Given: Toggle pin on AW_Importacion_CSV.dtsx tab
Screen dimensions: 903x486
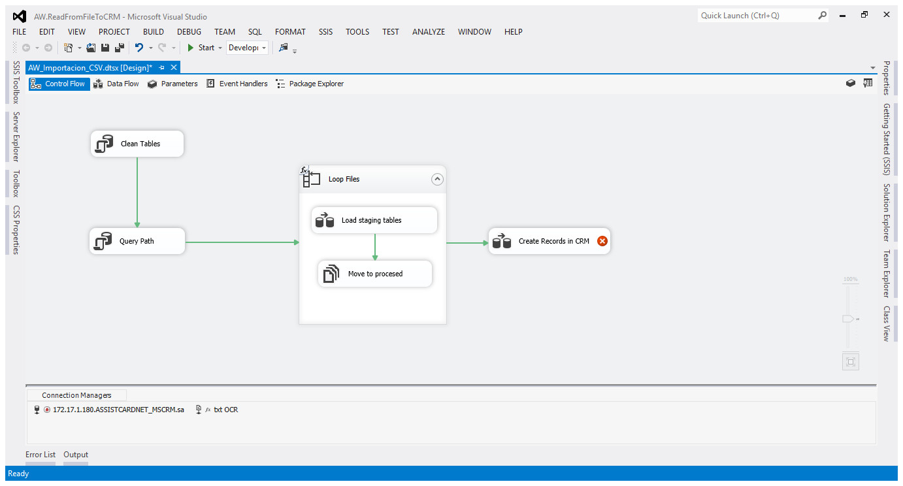Looking at the screenshot, I should tap(162, 67).
